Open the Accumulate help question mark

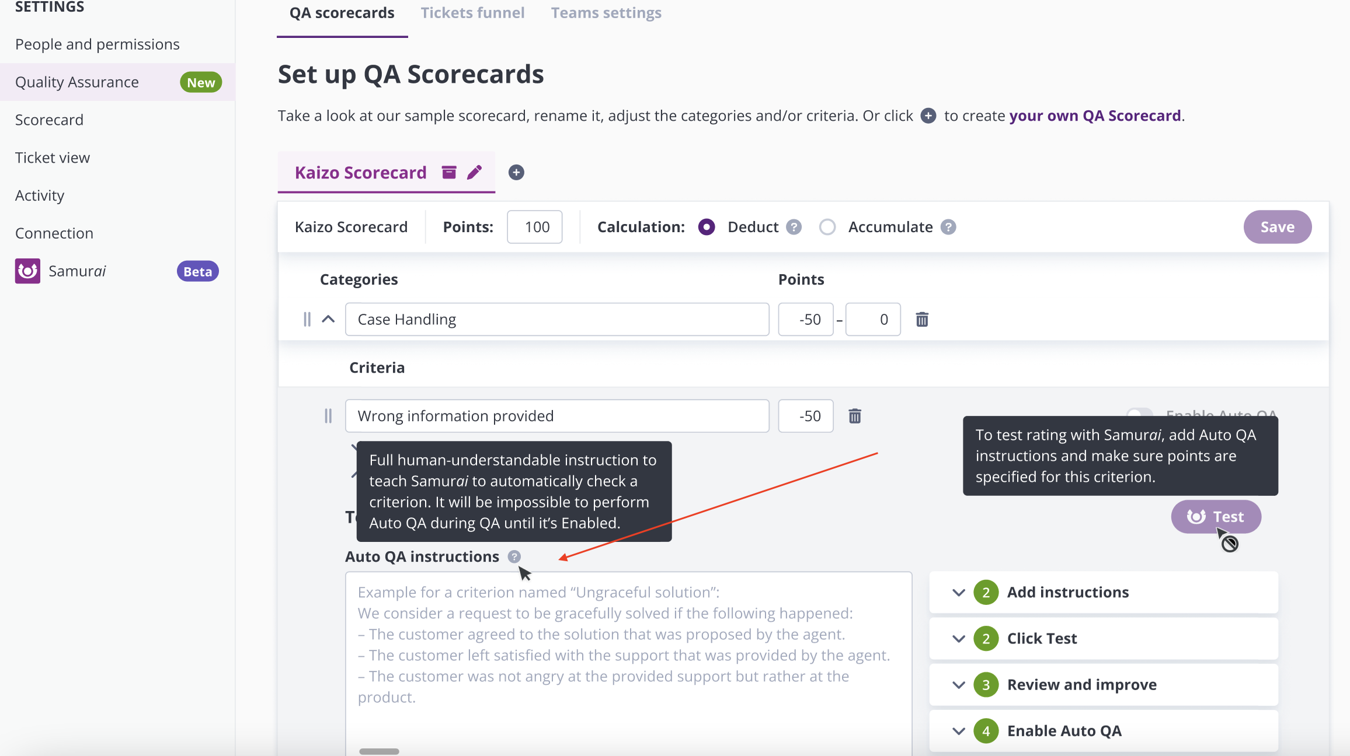pos(948,227)
